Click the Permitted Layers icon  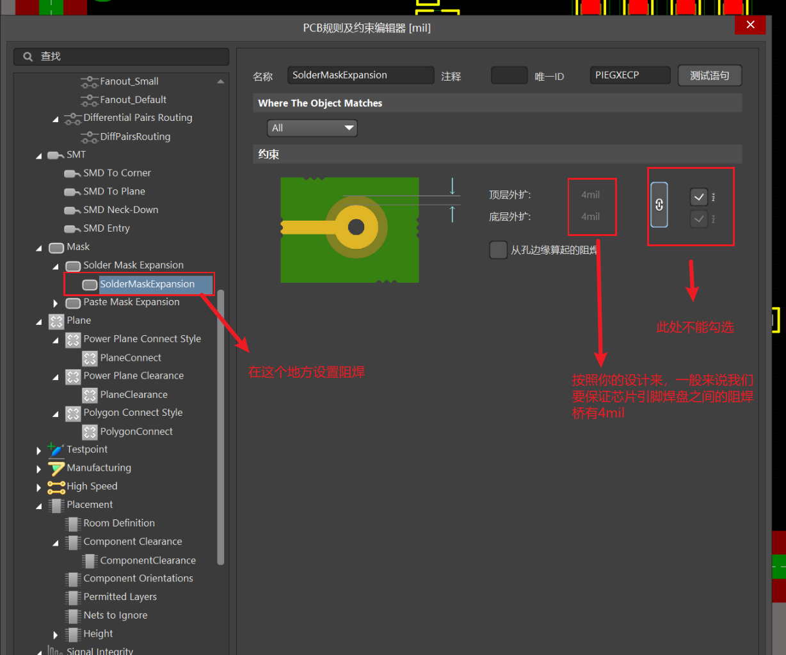click(x=73, y=597)
